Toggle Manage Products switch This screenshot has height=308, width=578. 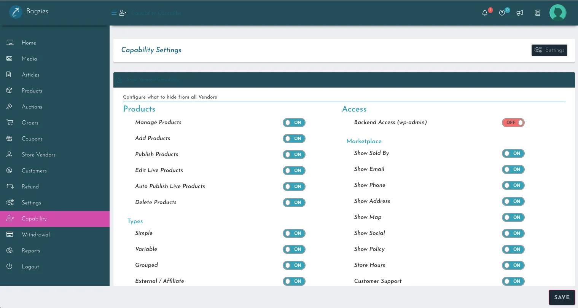[294, 123]
